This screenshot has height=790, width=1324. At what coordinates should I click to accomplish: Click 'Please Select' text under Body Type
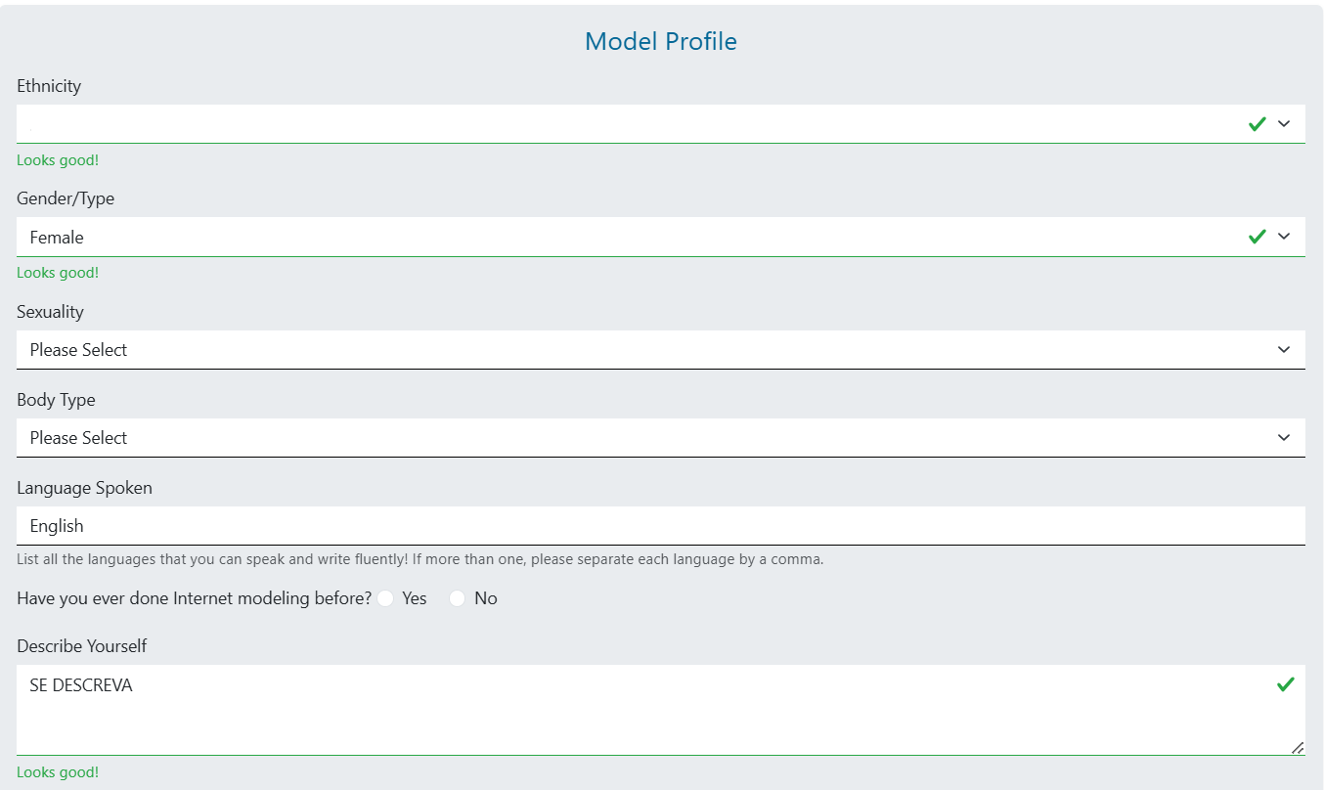click(78, 438)
